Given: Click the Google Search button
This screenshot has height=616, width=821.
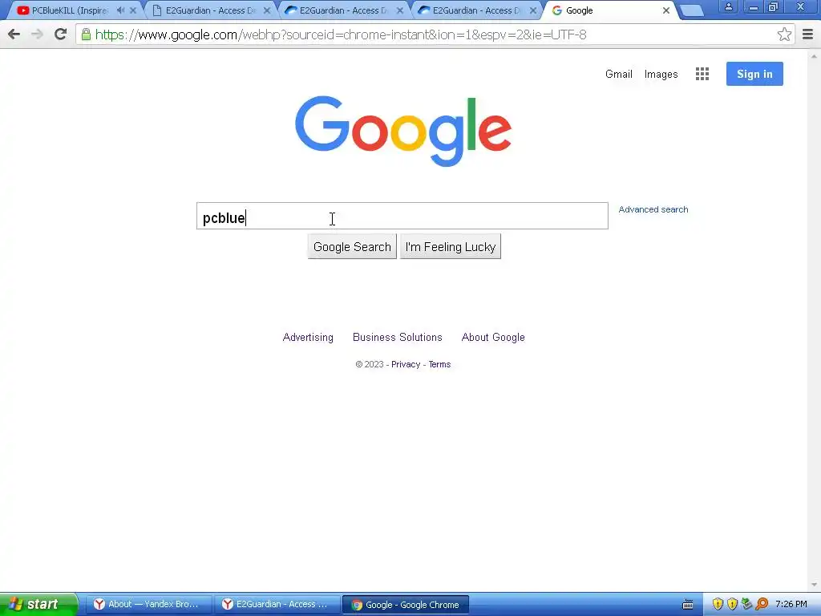Looking at the screenshot, I should (352, 247).
